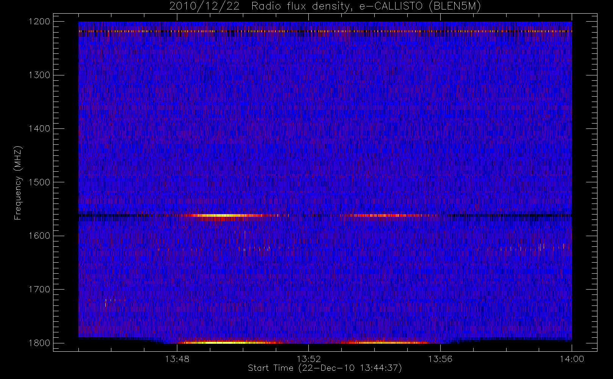Click the 1600 frequency tick label

click(x=39, y=236)
